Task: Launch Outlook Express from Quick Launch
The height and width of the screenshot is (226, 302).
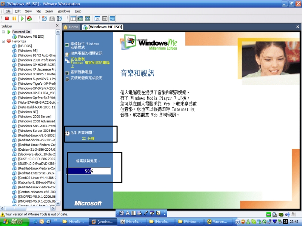Action: pos(42,221)
